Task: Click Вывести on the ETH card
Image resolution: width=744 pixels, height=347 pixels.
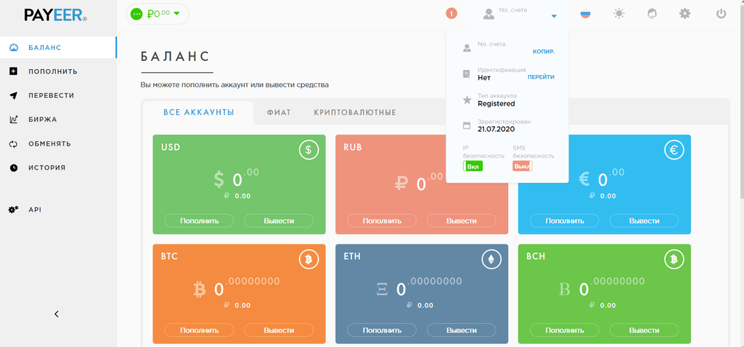Action: [462, 330]
